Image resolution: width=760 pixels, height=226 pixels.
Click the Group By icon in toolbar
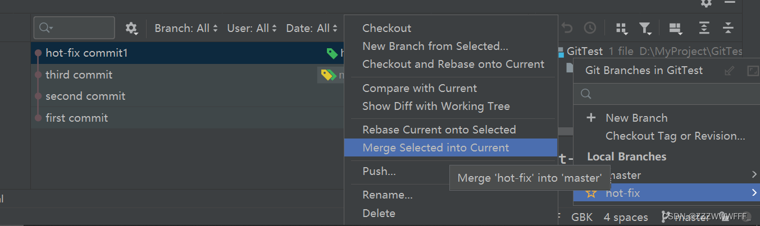pyautogui.click(x=621, y=28)
